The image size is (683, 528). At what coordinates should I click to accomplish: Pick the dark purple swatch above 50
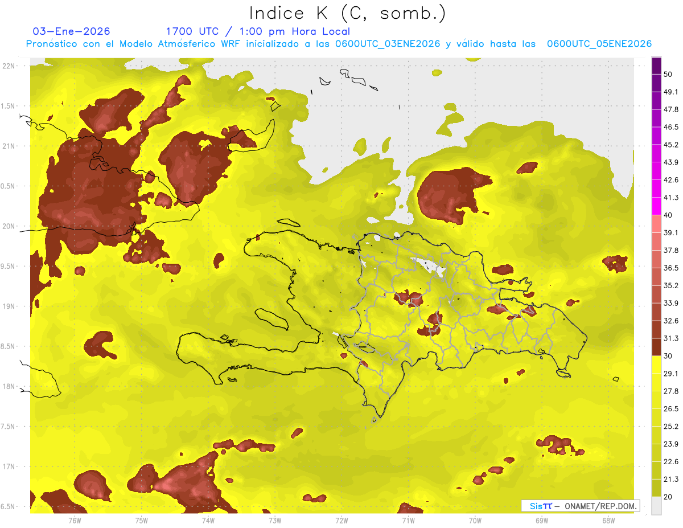point(656,66)
